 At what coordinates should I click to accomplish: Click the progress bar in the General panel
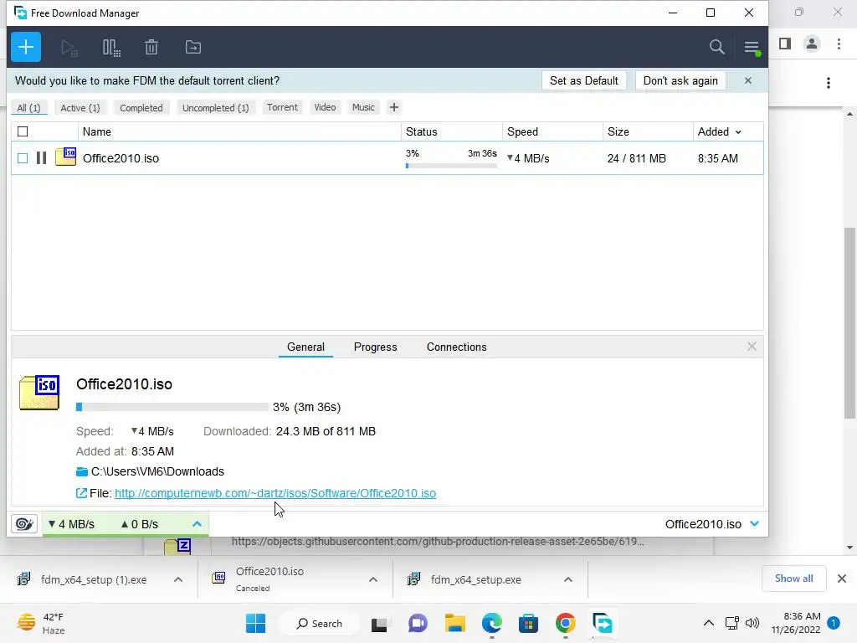pyautogui.click(x=172, y=407)
